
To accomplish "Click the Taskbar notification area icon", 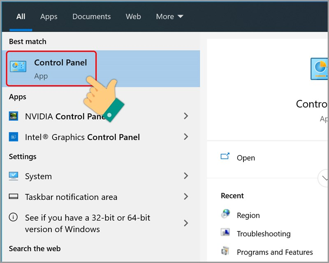I will [14, 197].
